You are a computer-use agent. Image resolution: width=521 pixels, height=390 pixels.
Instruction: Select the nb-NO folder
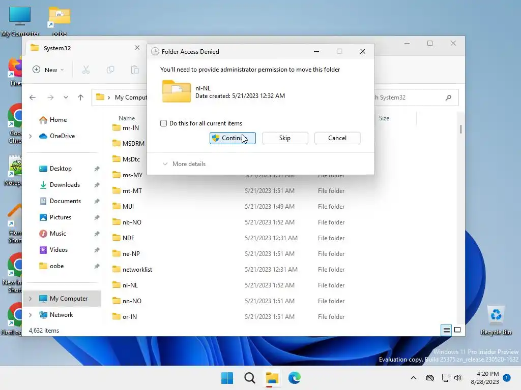(x=127, y=222)
